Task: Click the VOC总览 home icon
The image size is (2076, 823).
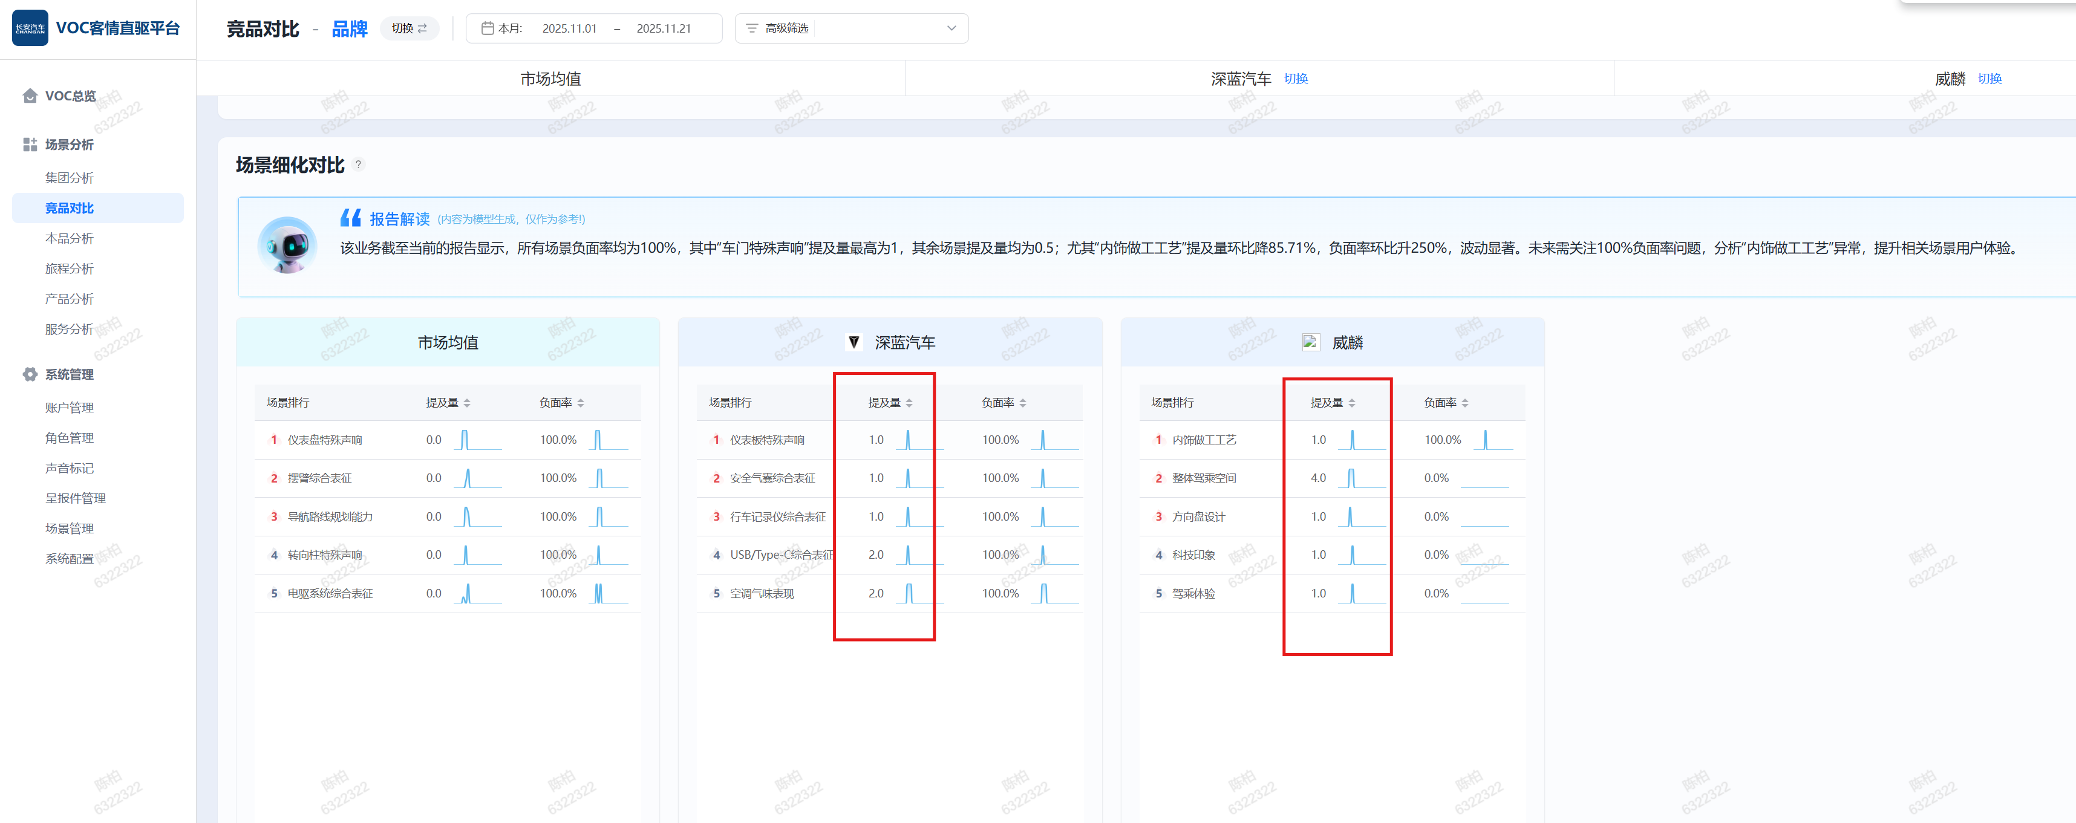Action: tap(30, 96)
